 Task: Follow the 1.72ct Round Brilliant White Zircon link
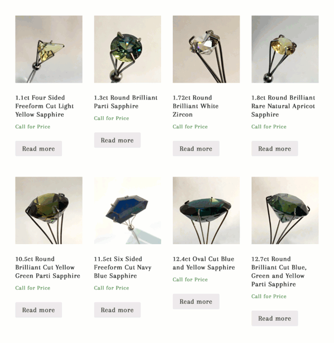point(196,106)
